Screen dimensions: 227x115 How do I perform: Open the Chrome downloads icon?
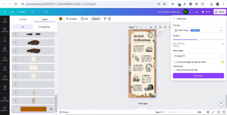tap(211, 4)
